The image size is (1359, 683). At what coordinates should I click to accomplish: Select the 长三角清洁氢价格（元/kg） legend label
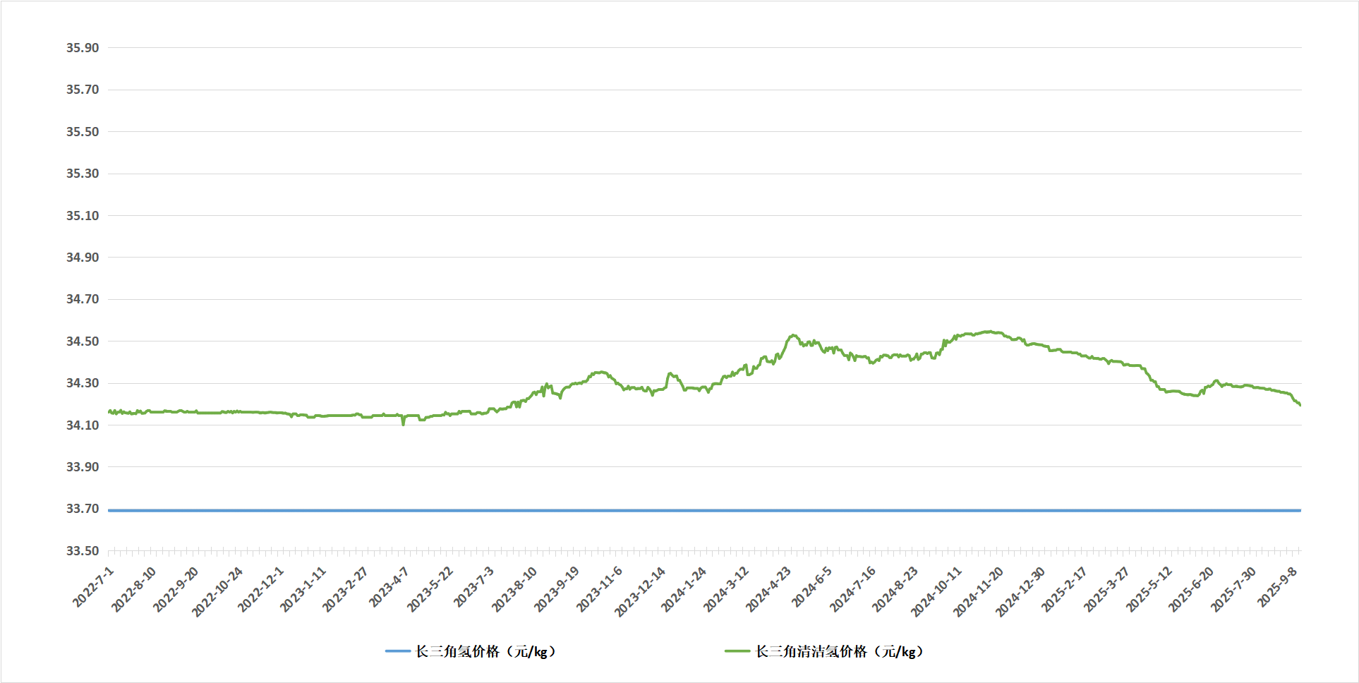point(839,651)
